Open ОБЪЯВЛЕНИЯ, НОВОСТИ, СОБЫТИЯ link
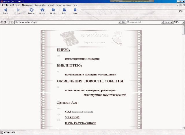 tap(90, 81)
